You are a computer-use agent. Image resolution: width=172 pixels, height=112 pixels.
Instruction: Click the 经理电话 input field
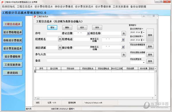click(x=82, y=39)
